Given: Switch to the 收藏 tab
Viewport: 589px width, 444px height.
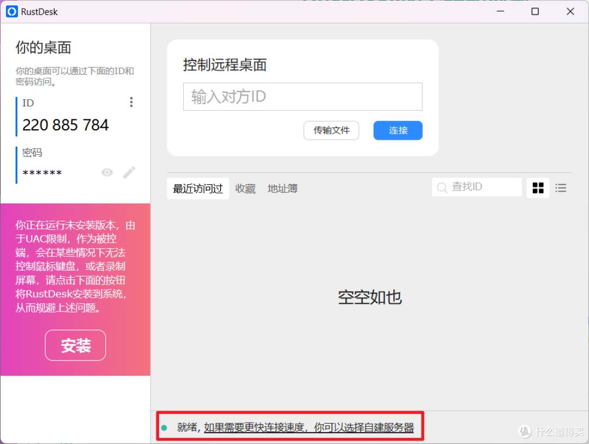Looking at the screenshot, I should pyautogui.click(x=245, y=188).
